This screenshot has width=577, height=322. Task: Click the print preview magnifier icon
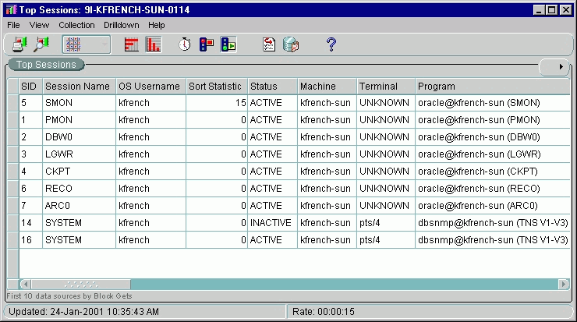(41, 44)
